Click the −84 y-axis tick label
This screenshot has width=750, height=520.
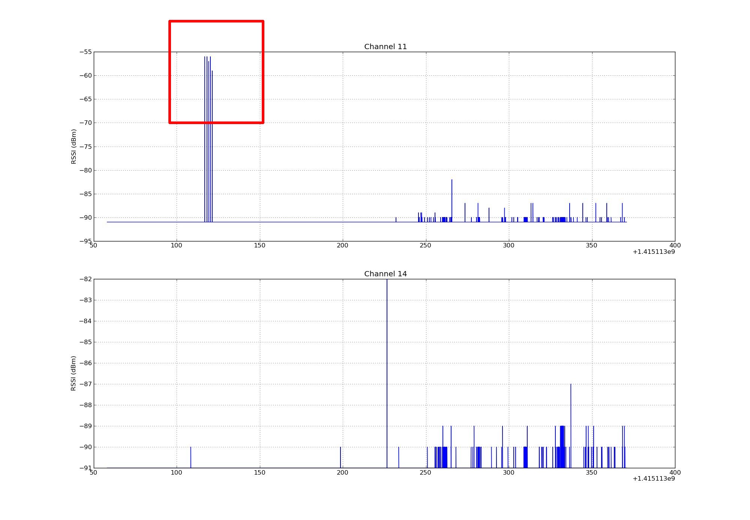pyautogui.click(x=85, y=321)
